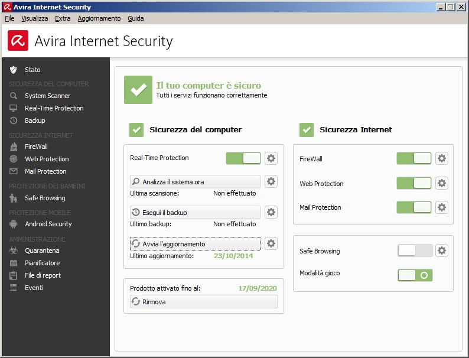This screenshot has height=358, width=469.
Task: Click the Stato shield icon in sidebar
Action: click(13, 70)
